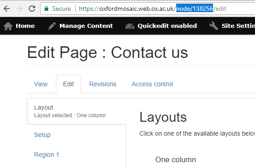This screenshot has height=168, width=255.
Task: Switch to the View tab
Action: [x=41, y=84]
